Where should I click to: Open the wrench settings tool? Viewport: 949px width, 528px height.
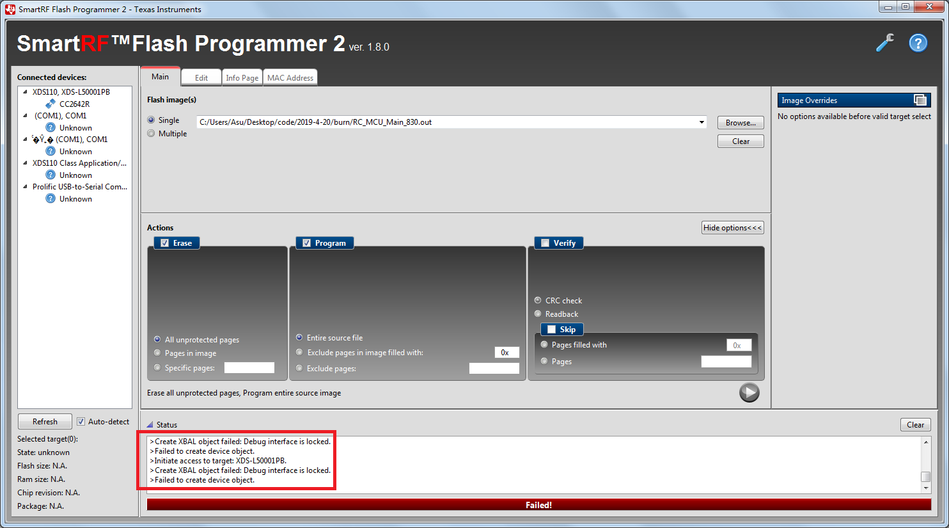pos(885,43)
